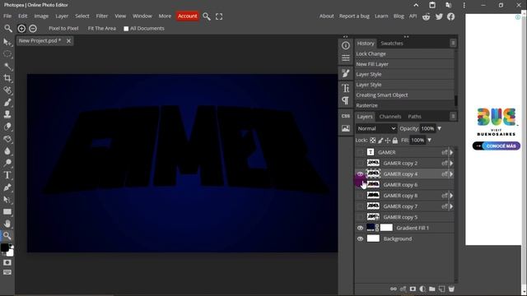Toggle Quick Mask mode icon
Viewport: 527px width, 296px height.
(7, 262)
